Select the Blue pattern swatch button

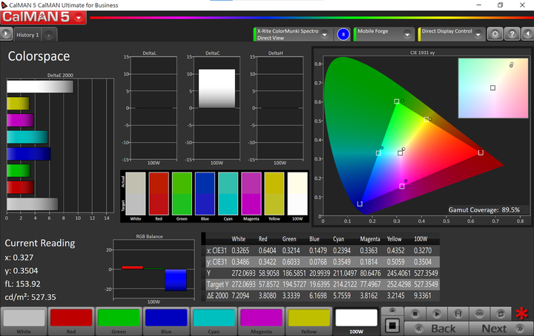pyautogui.click(x=166, y=321)
